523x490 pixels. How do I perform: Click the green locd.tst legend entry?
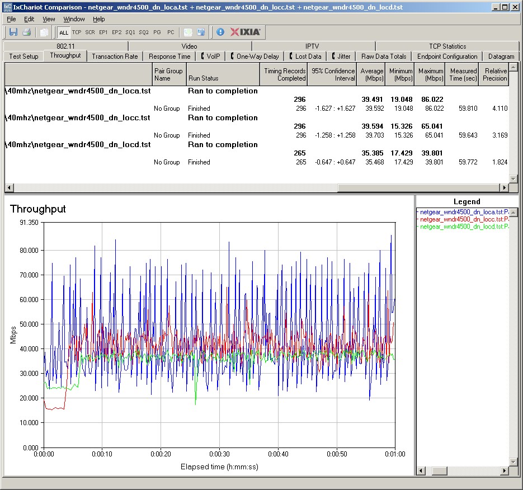click(463, 227)
